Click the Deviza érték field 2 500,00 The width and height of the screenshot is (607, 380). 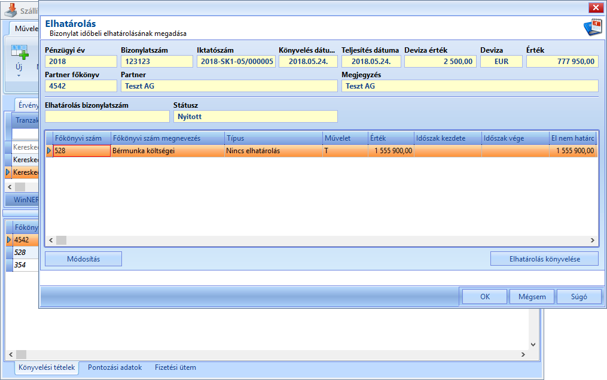441,61
